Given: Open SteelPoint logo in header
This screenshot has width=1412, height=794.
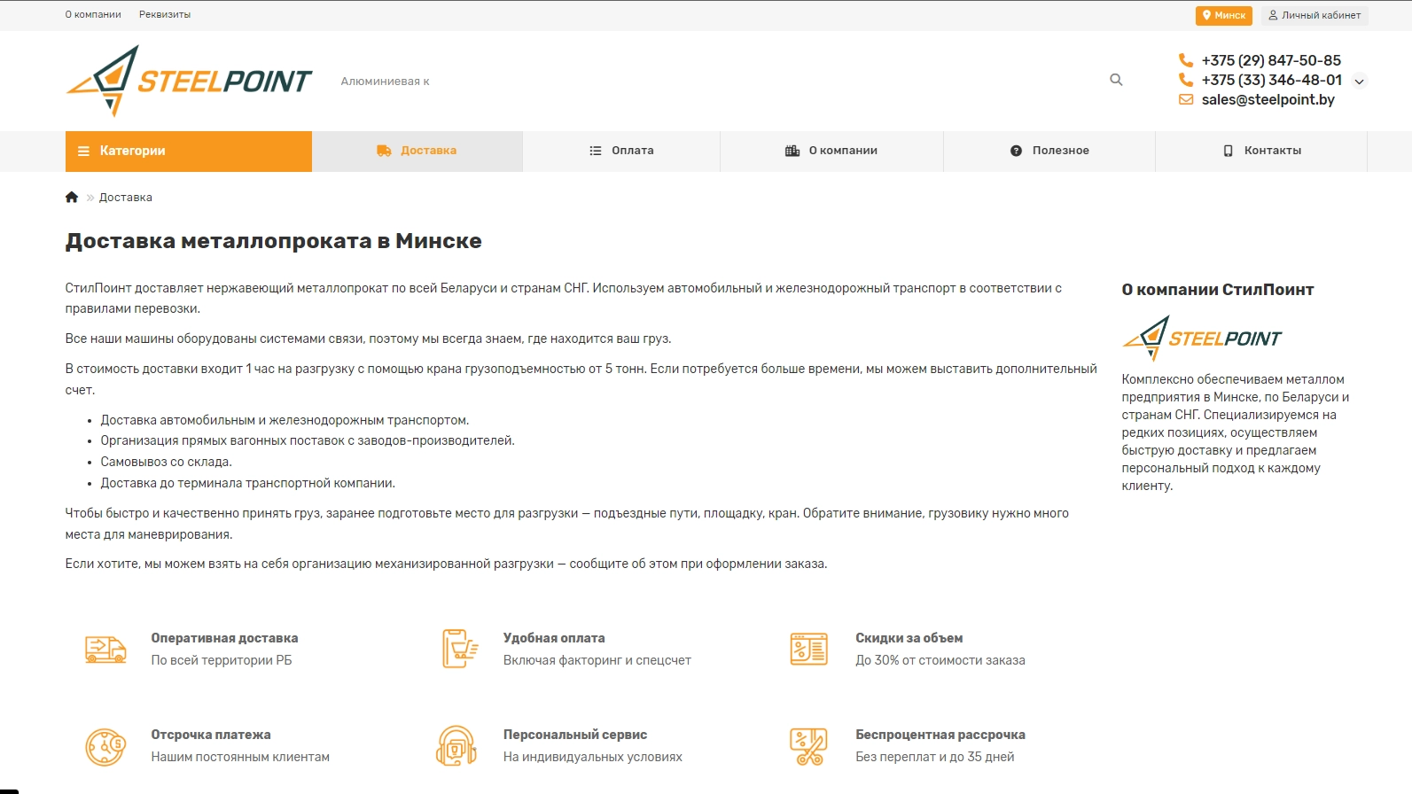Looking at the screenshot, I should pos(189,81).
